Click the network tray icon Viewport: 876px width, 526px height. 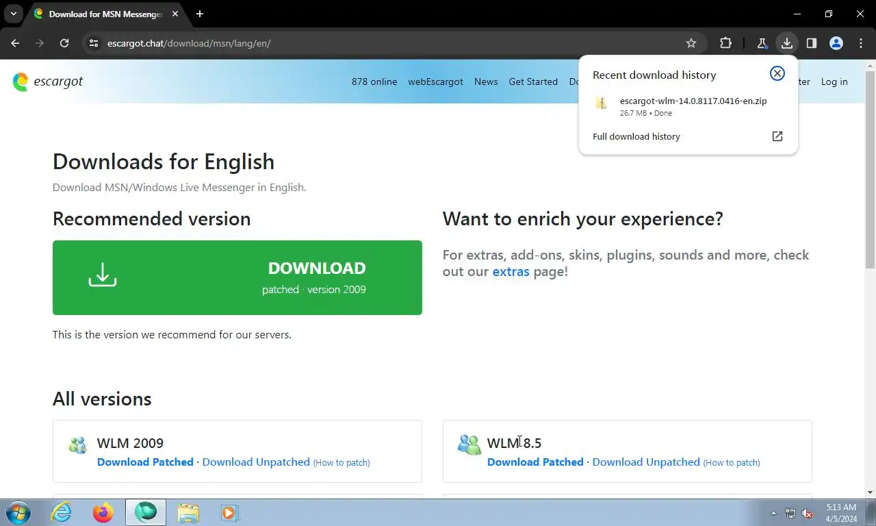[790, 513]
